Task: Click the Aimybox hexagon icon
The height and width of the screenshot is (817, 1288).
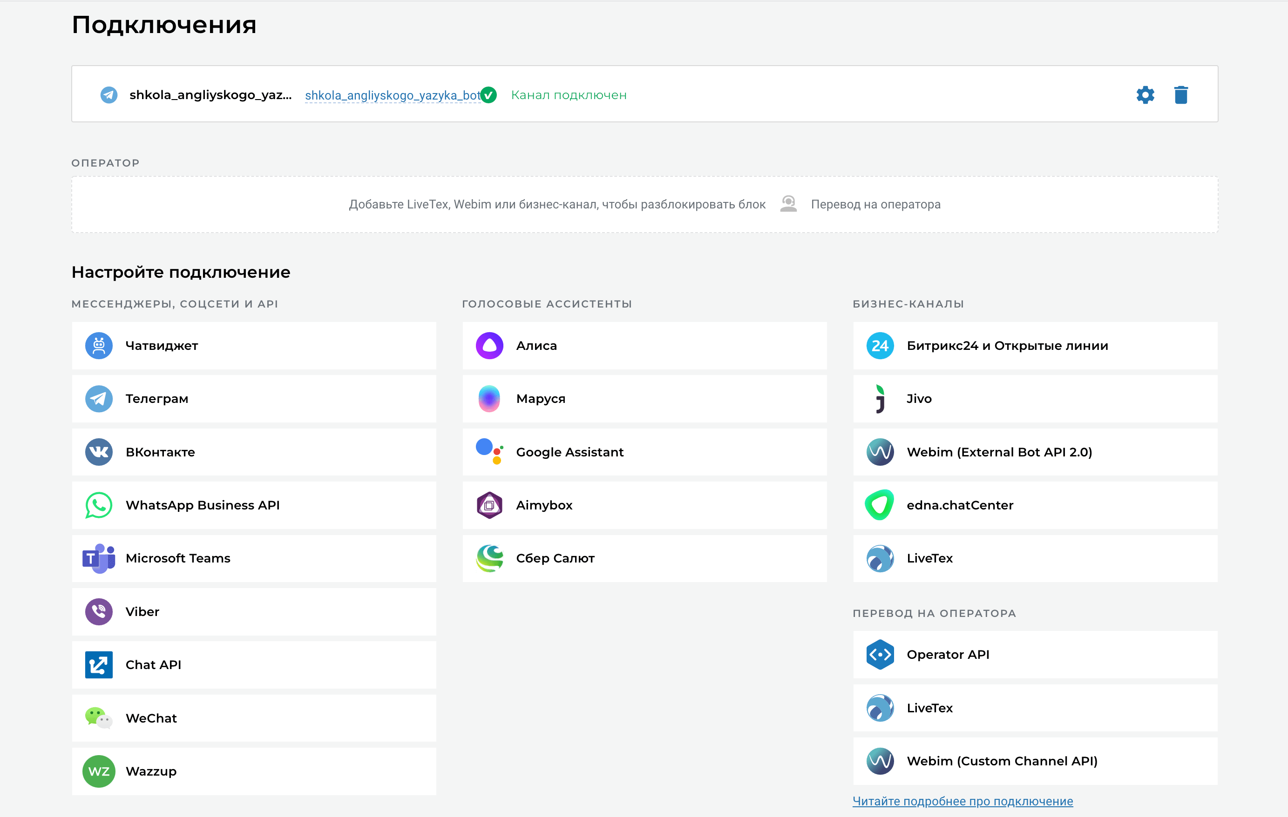Action: click(489, 505)
